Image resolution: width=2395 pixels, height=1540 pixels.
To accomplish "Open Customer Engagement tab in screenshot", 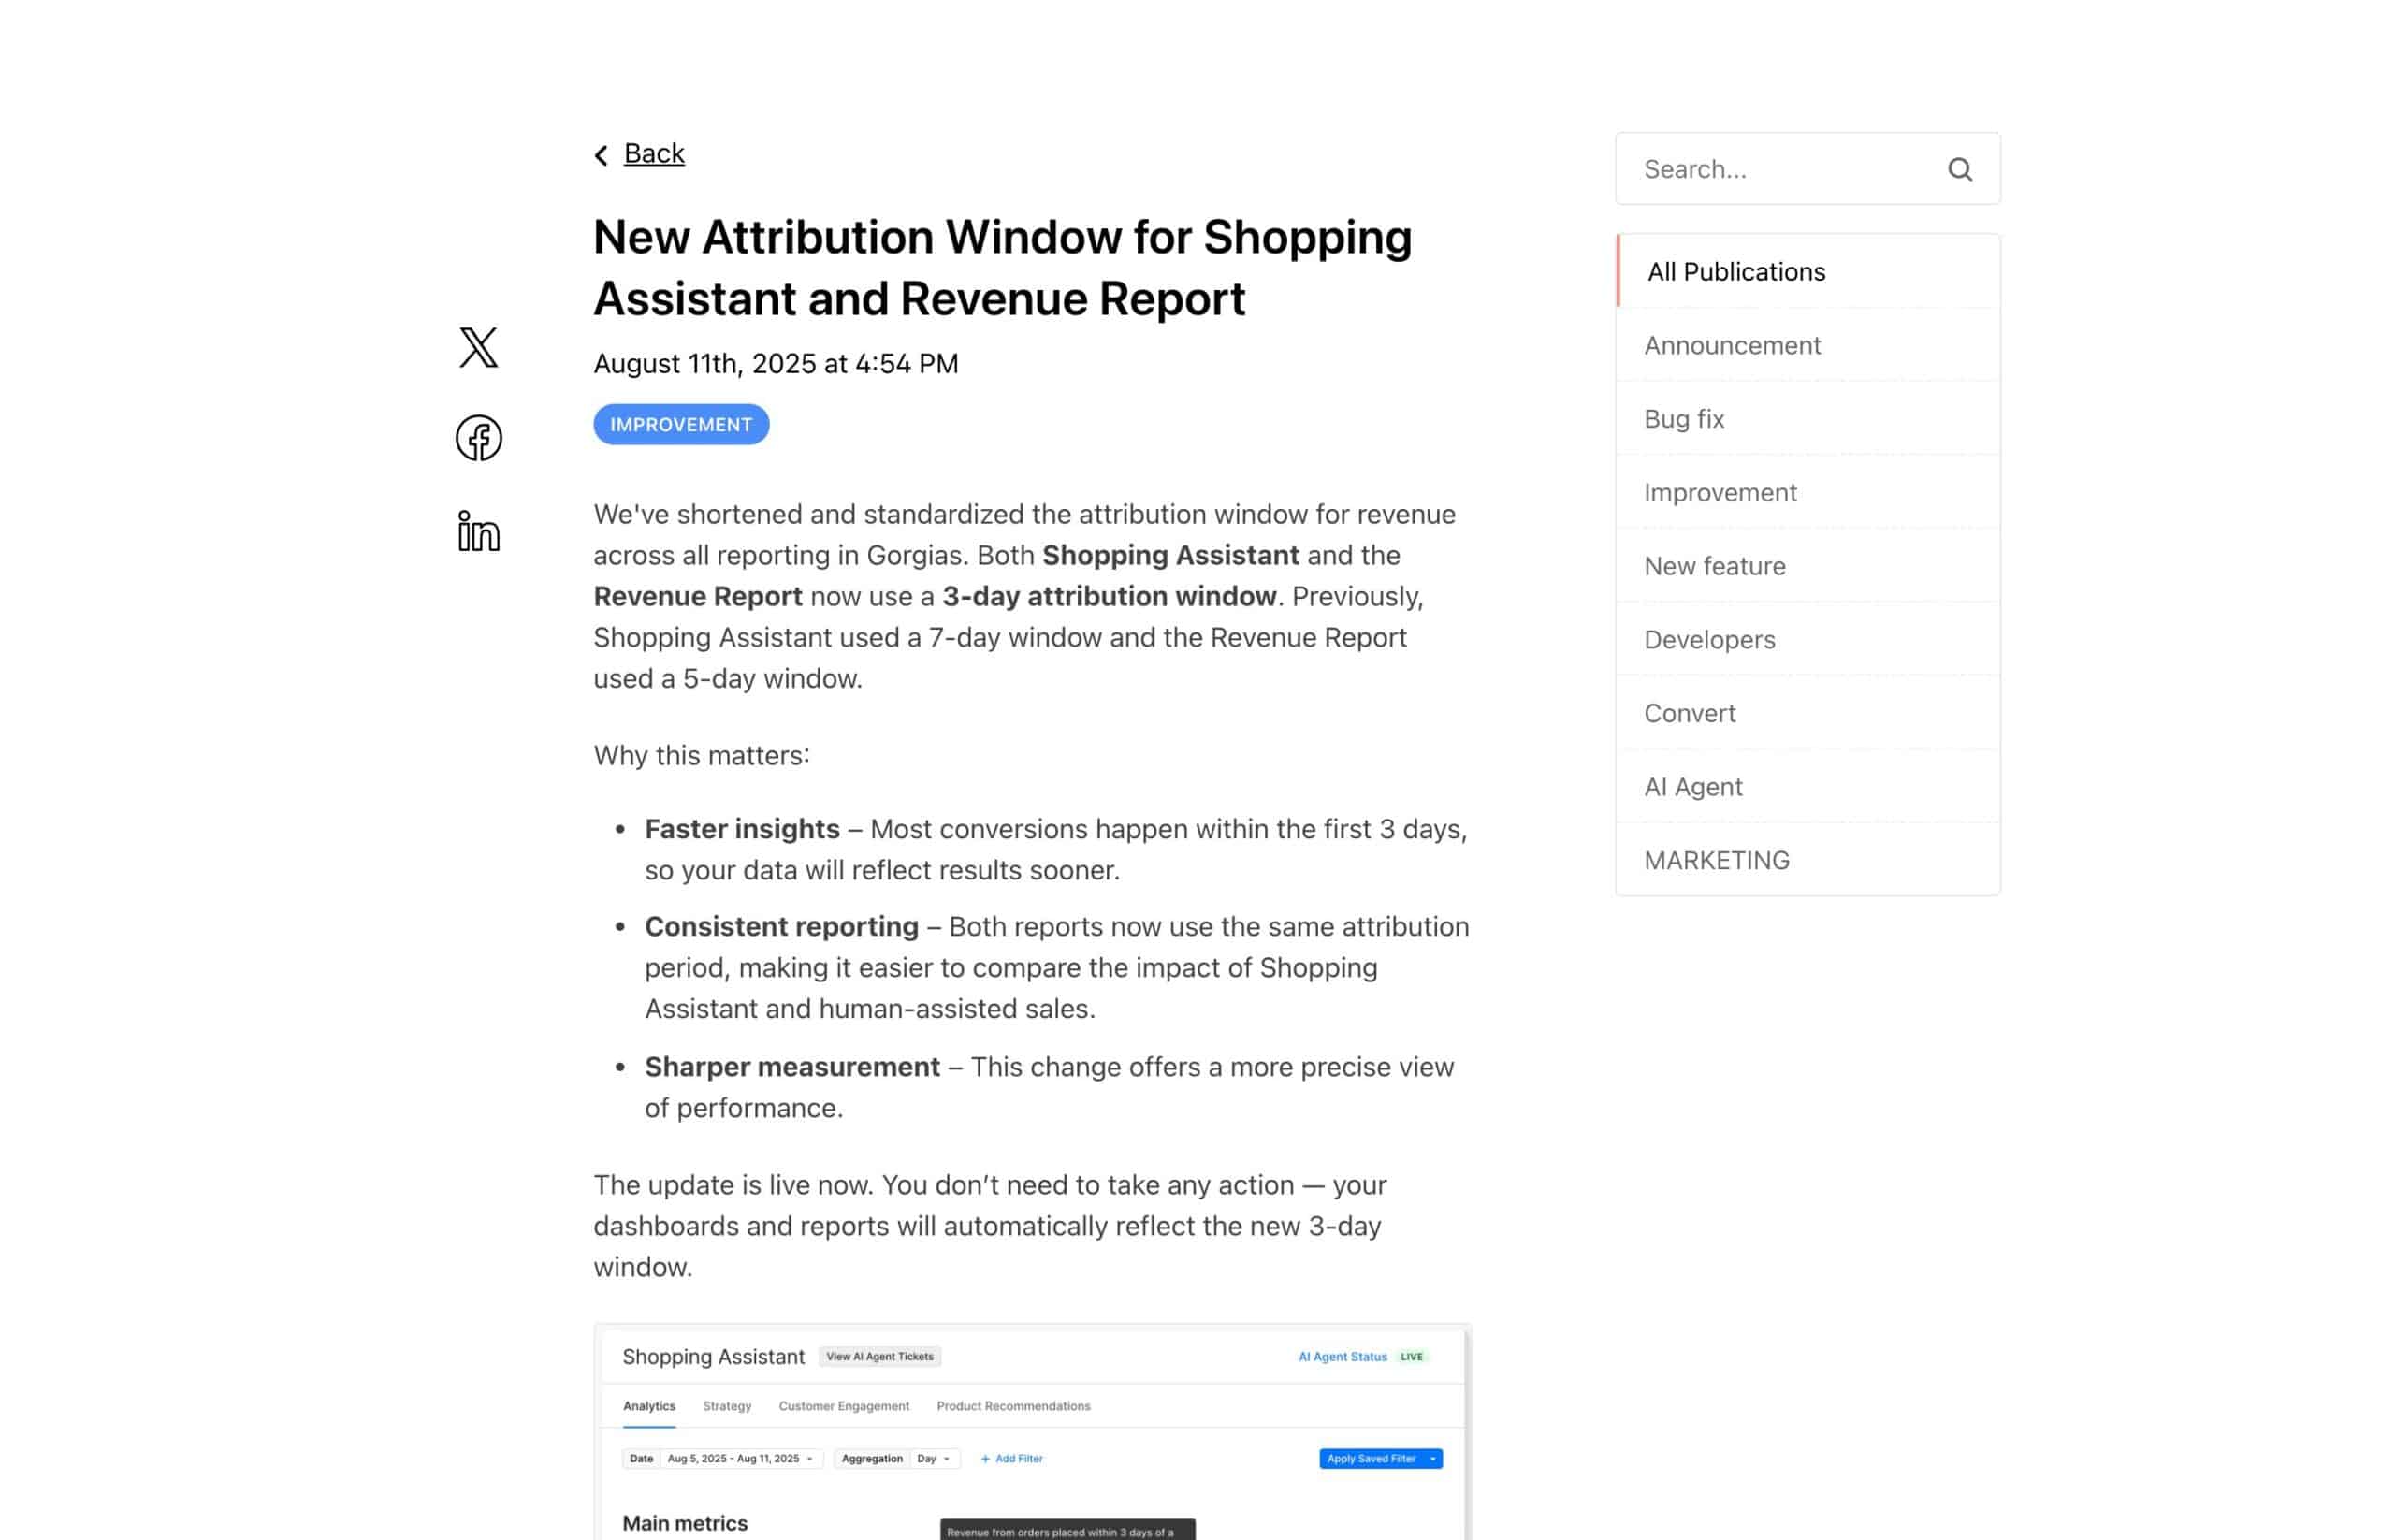I will [x=843, y=1405].
